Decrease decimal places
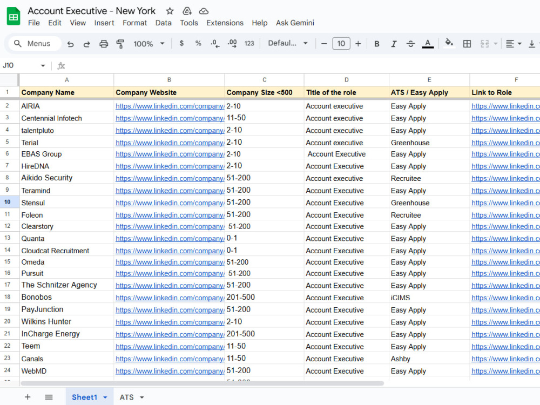Viewport: 540px width, 405px height. 215,43
